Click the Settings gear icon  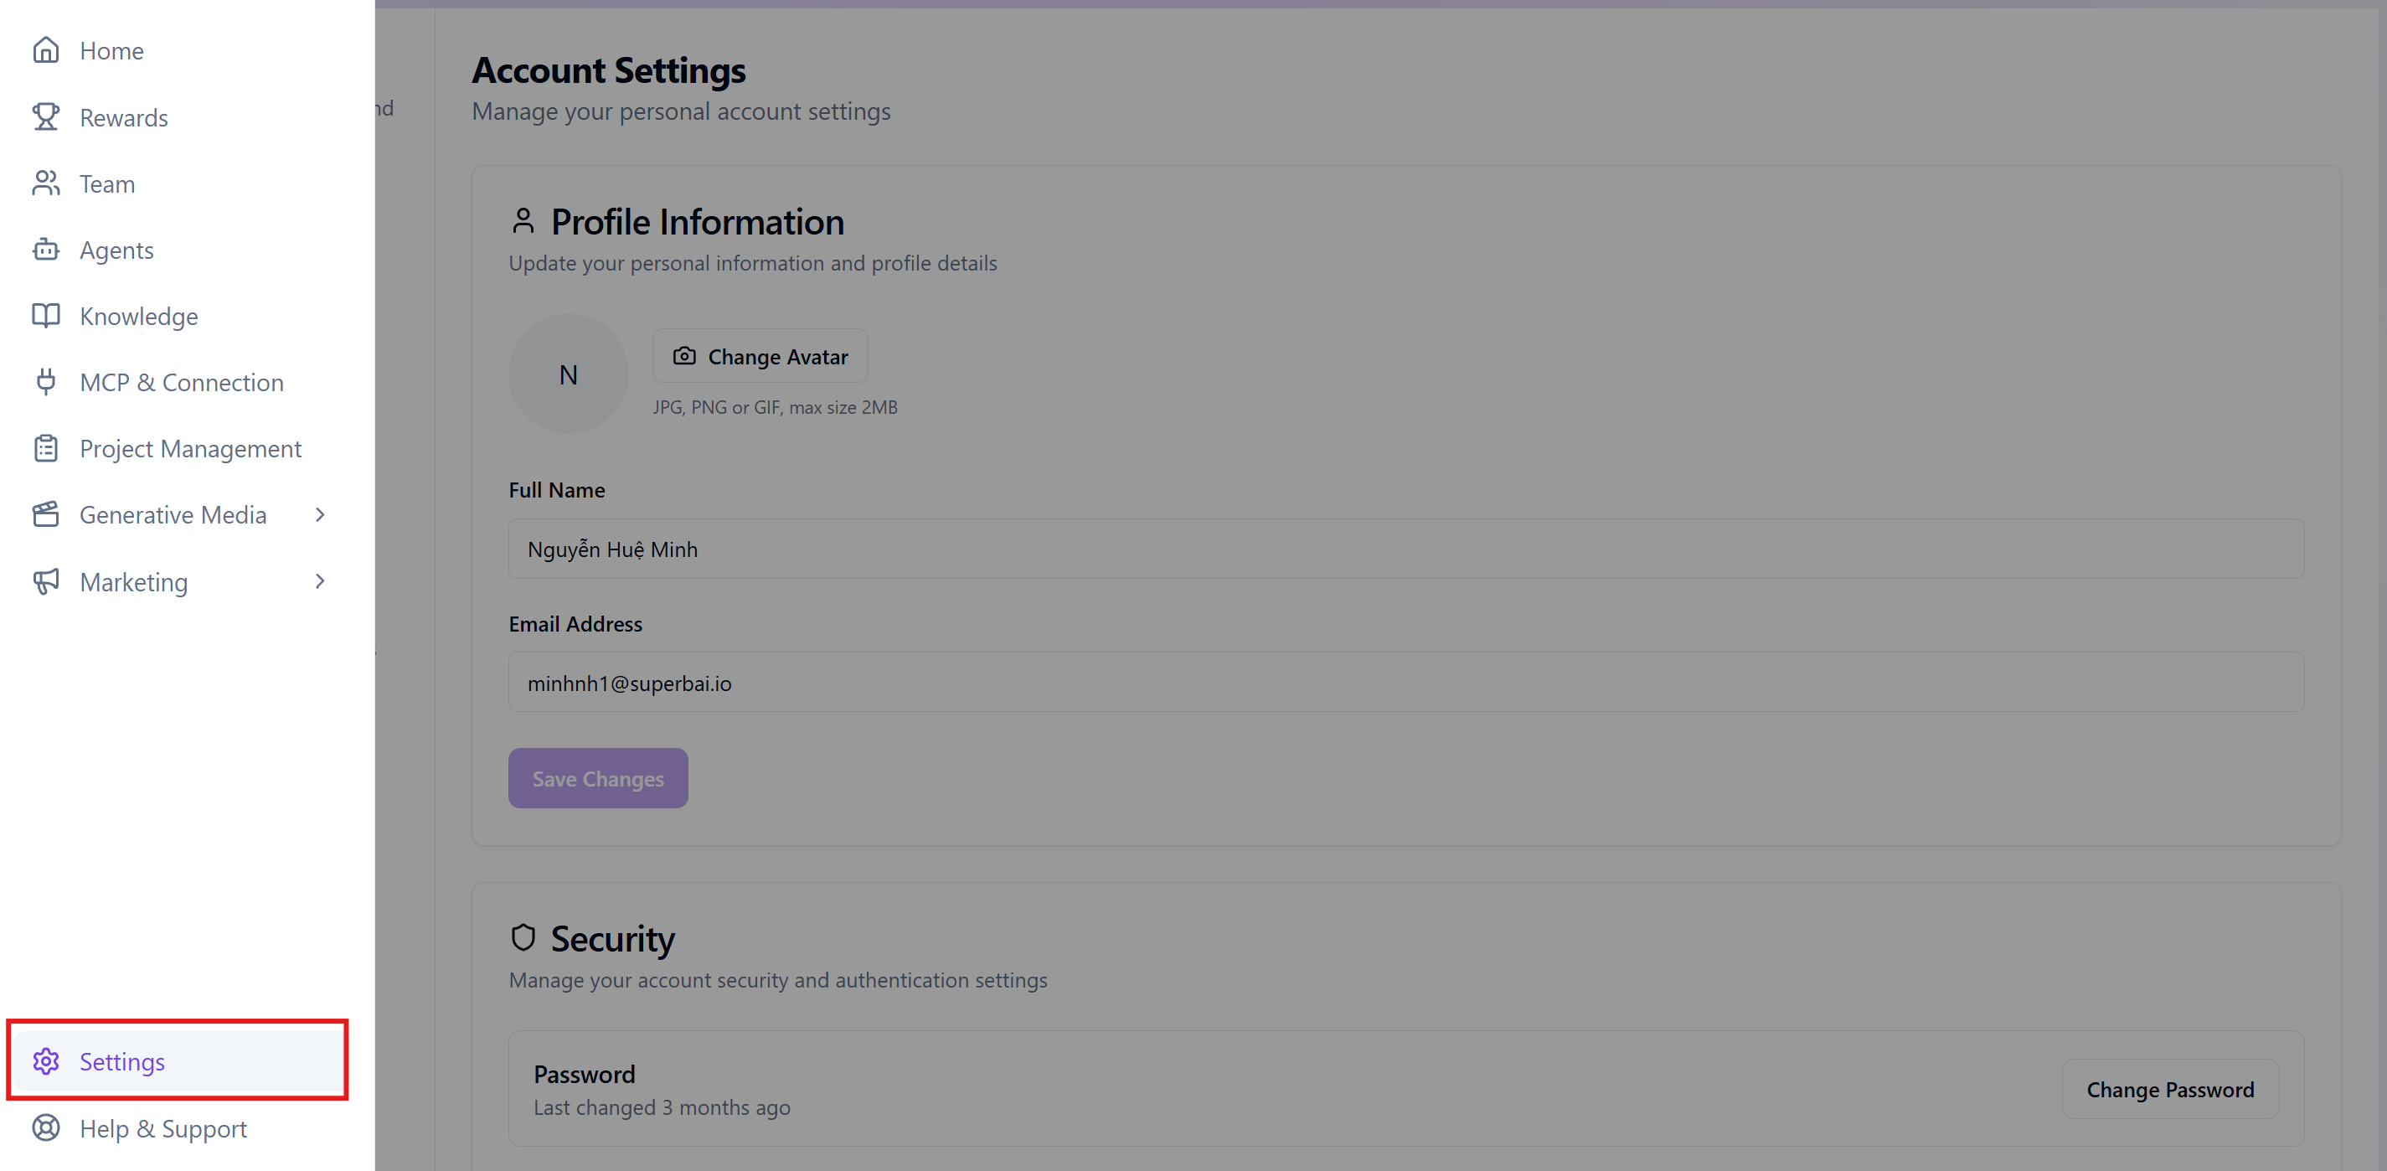click(x=45, y=1061)
